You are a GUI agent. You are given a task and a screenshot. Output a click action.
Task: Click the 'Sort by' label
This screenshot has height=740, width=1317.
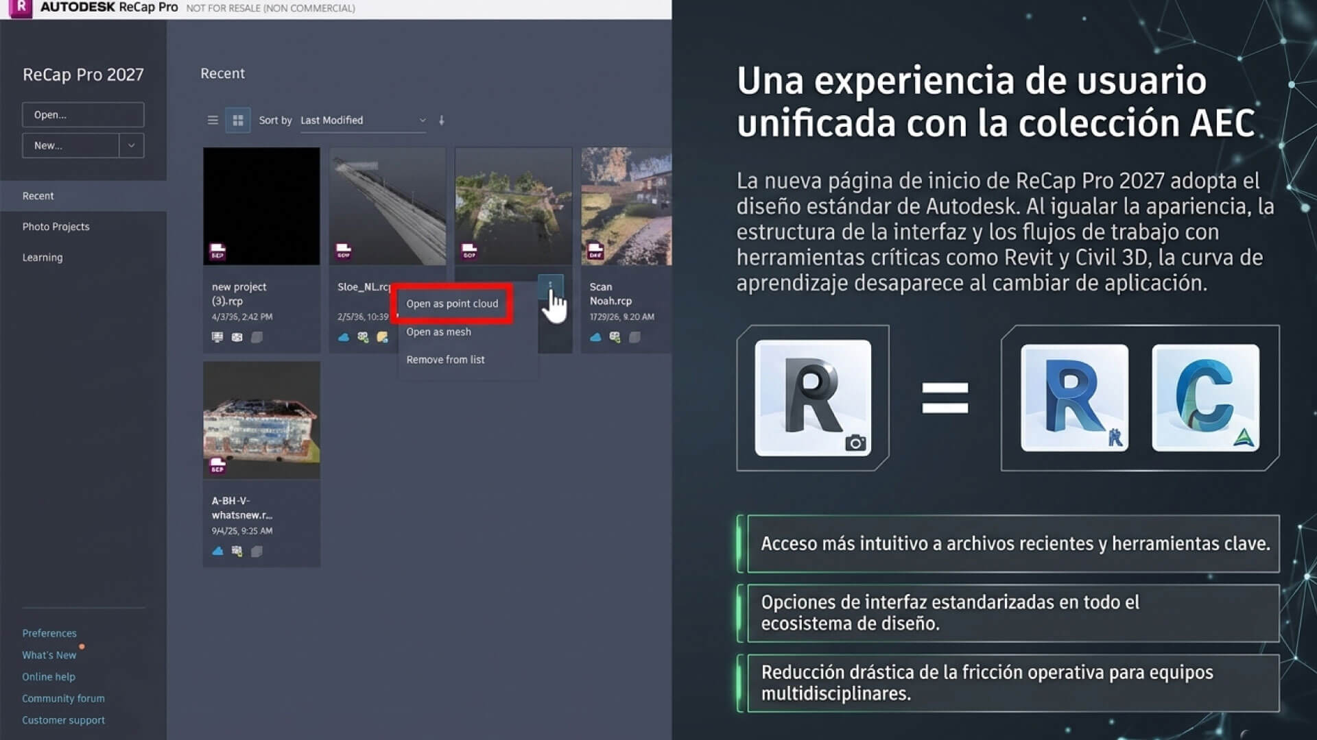pyautogui.click(x=275, y=121)
